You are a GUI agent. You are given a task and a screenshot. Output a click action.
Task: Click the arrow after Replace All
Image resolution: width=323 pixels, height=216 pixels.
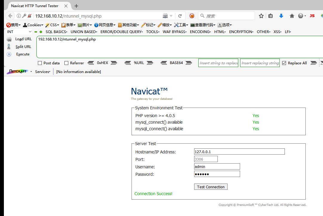coord(313,63)
